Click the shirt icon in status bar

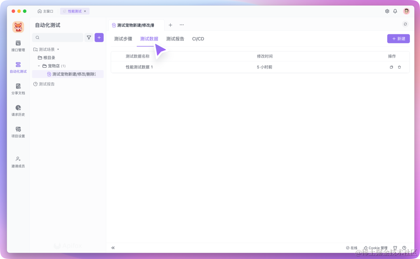[x=395, y=248]
